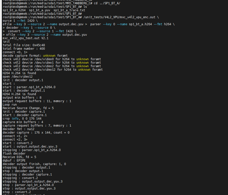Click the 'Receive Source Change, fd = 5' line
Viewport: 228px width, 195px height.
click(x=28, y=108)
